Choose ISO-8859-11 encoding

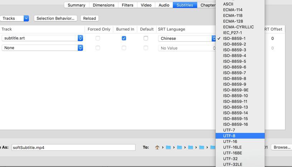[x=240, y=101]
